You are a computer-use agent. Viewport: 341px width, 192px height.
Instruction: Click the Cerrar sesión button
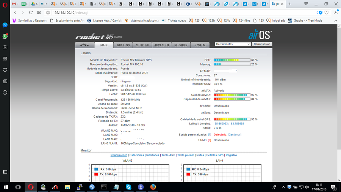tap(262, 44)
